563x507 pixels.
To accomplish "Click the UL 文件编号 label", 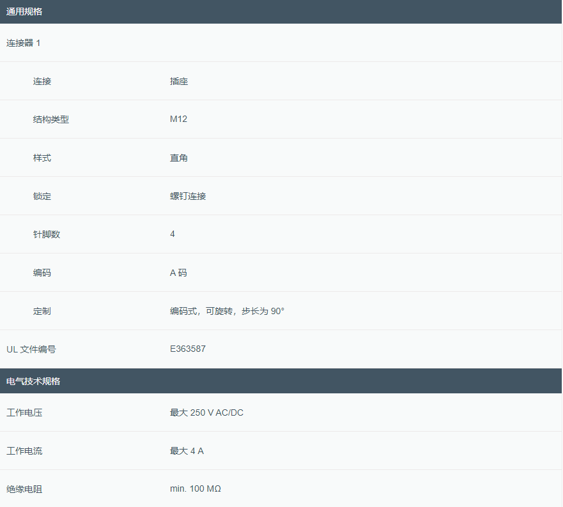I will 31,349.
